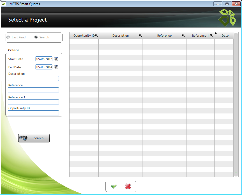Cancel with the red X icon
Viewport: 242px width, 195px height.
128,186
